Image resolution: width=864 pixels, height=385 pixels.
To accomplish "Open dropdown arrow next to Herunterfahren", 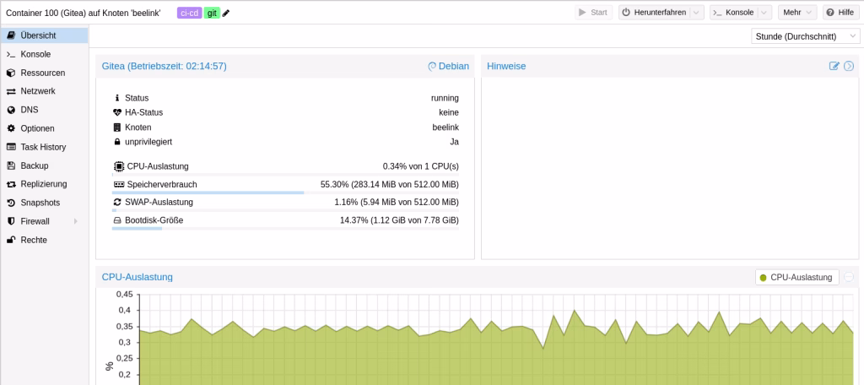I will coord(696,13).
